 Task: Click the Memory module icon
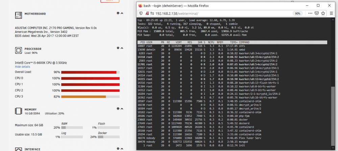(18, 111)
